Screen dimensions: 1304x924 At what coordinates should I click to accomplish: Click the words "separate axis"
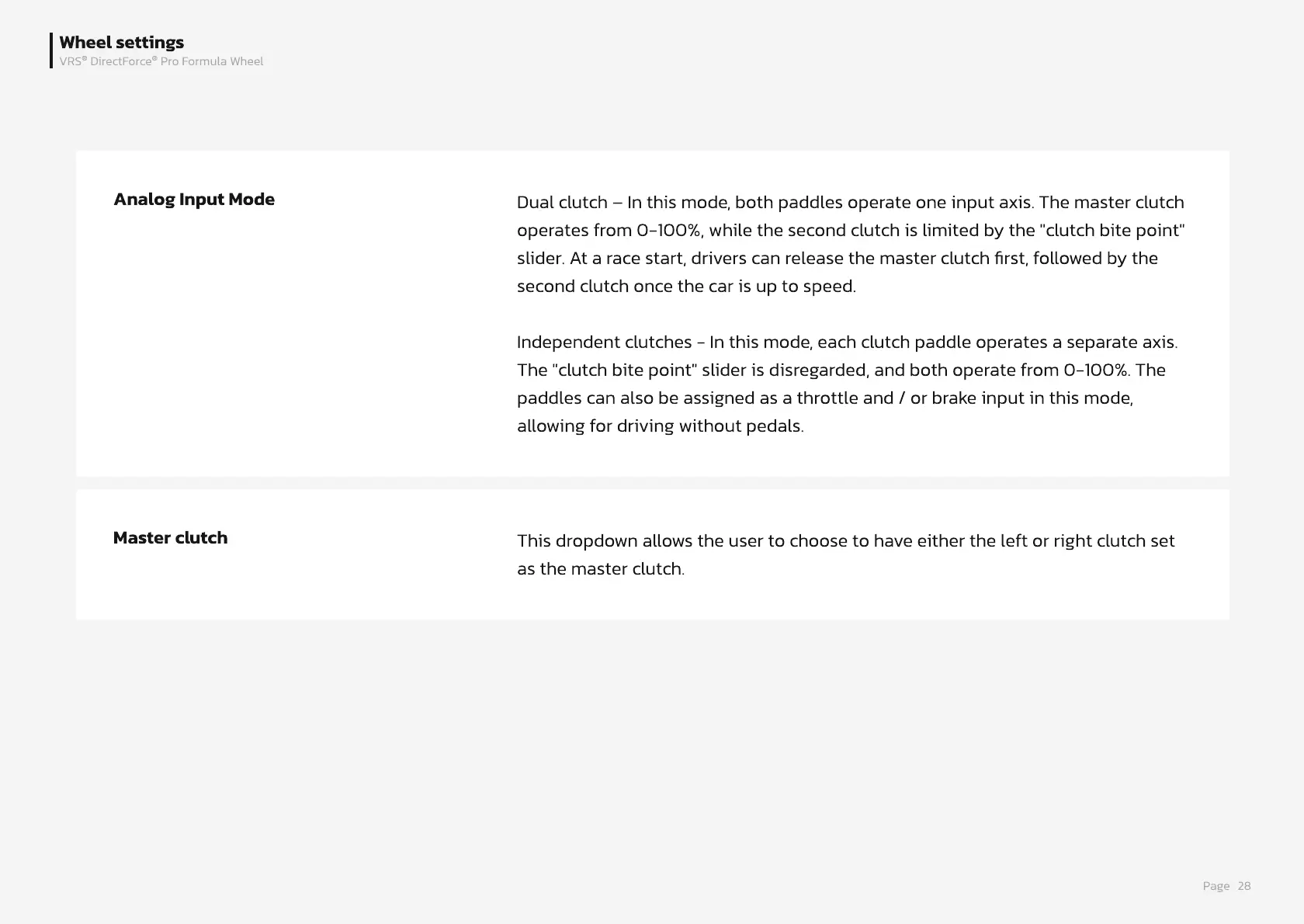[x=1121, y=342]
